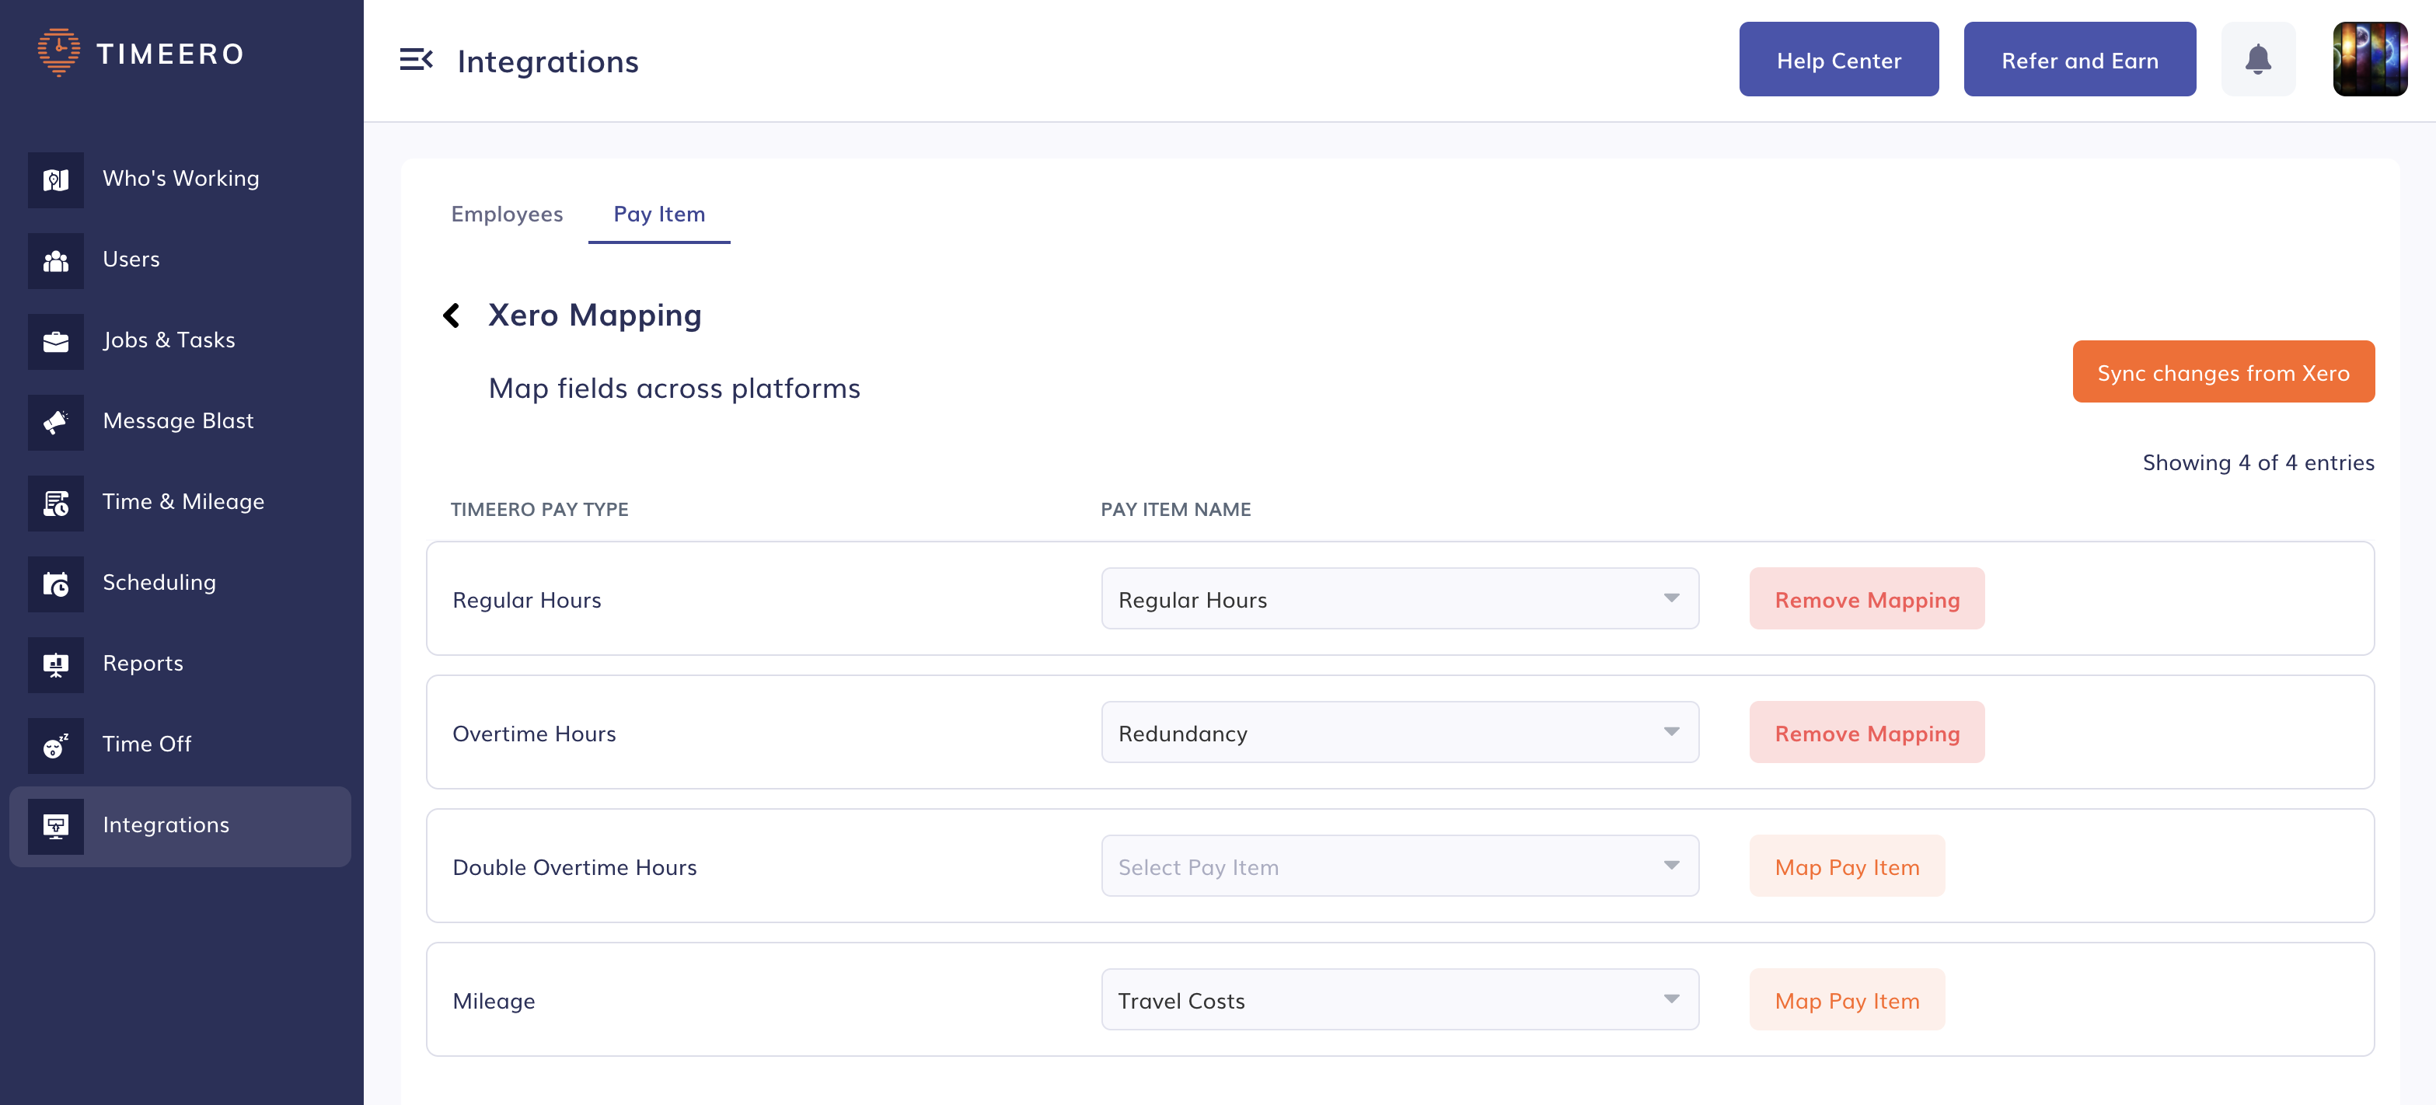Open Reports menu item

click(x=180, y=664)
